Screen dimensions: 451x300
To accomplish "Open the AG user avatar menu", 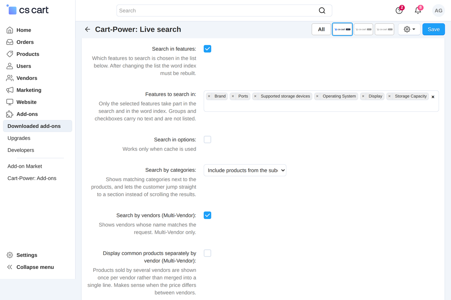I will (438, 10).
